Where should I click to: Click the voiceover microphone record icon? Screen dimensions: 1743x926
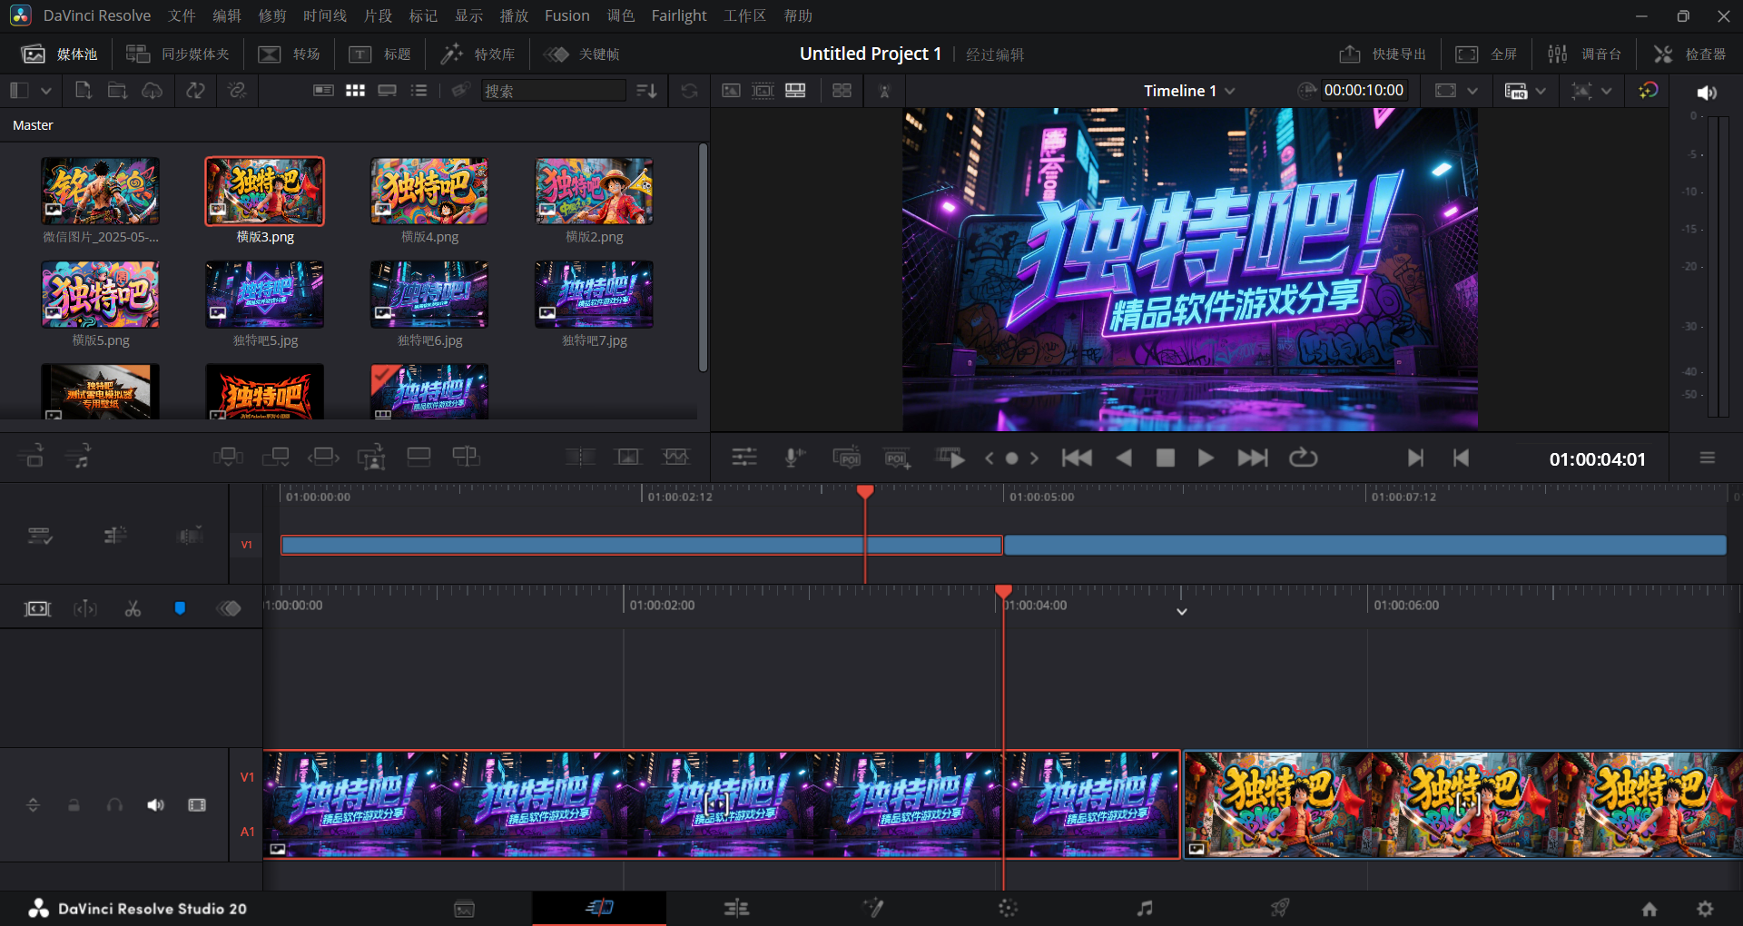pyautogui.click(x=793, y=458)
